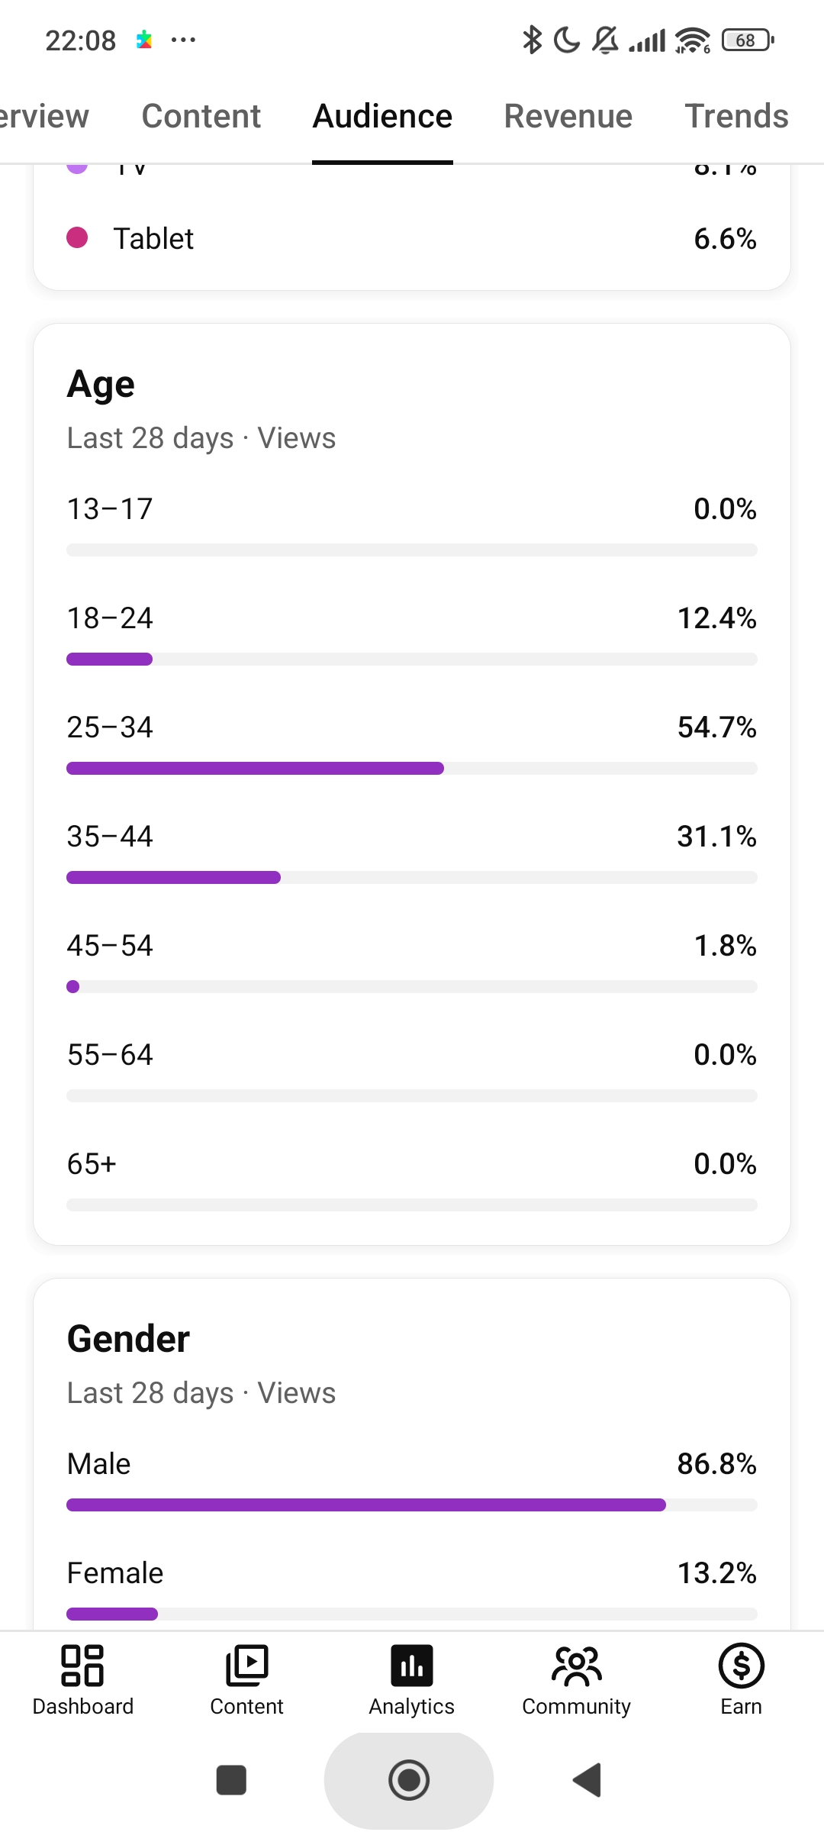Select the Audience tab
This screenshot has height=1832, width=824.
coord(382,116)
